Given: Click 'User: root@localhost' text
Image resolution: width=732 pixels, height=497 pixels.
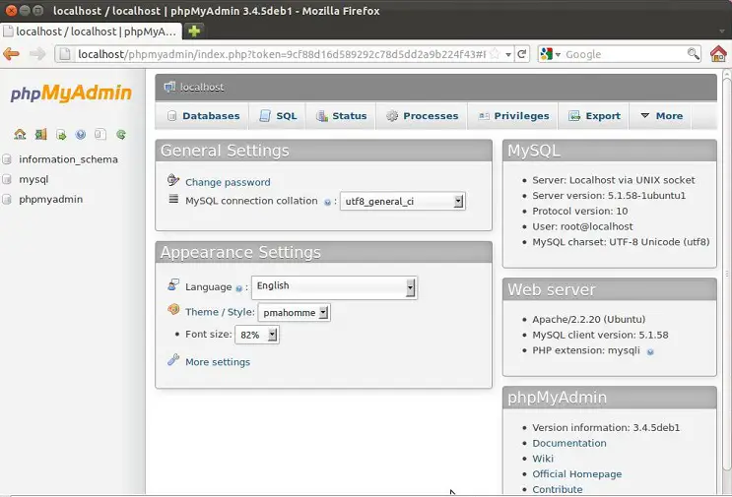Looking at the screenshot, I should [x=582, y=226].
